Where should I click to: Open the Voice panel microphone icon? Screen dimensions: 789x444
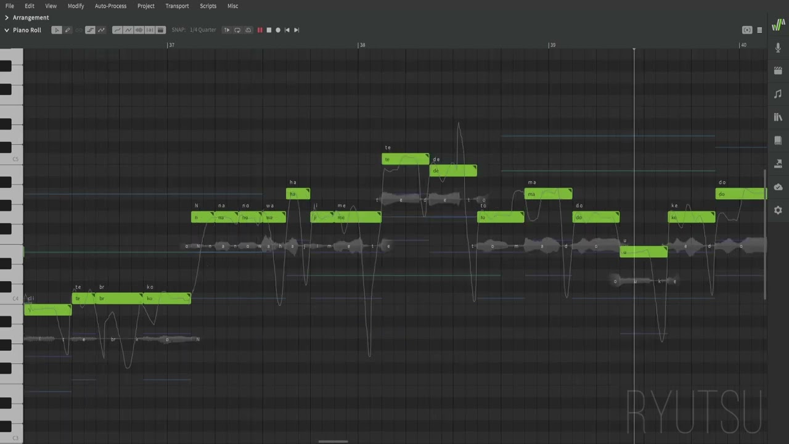[x=778, y=47]
